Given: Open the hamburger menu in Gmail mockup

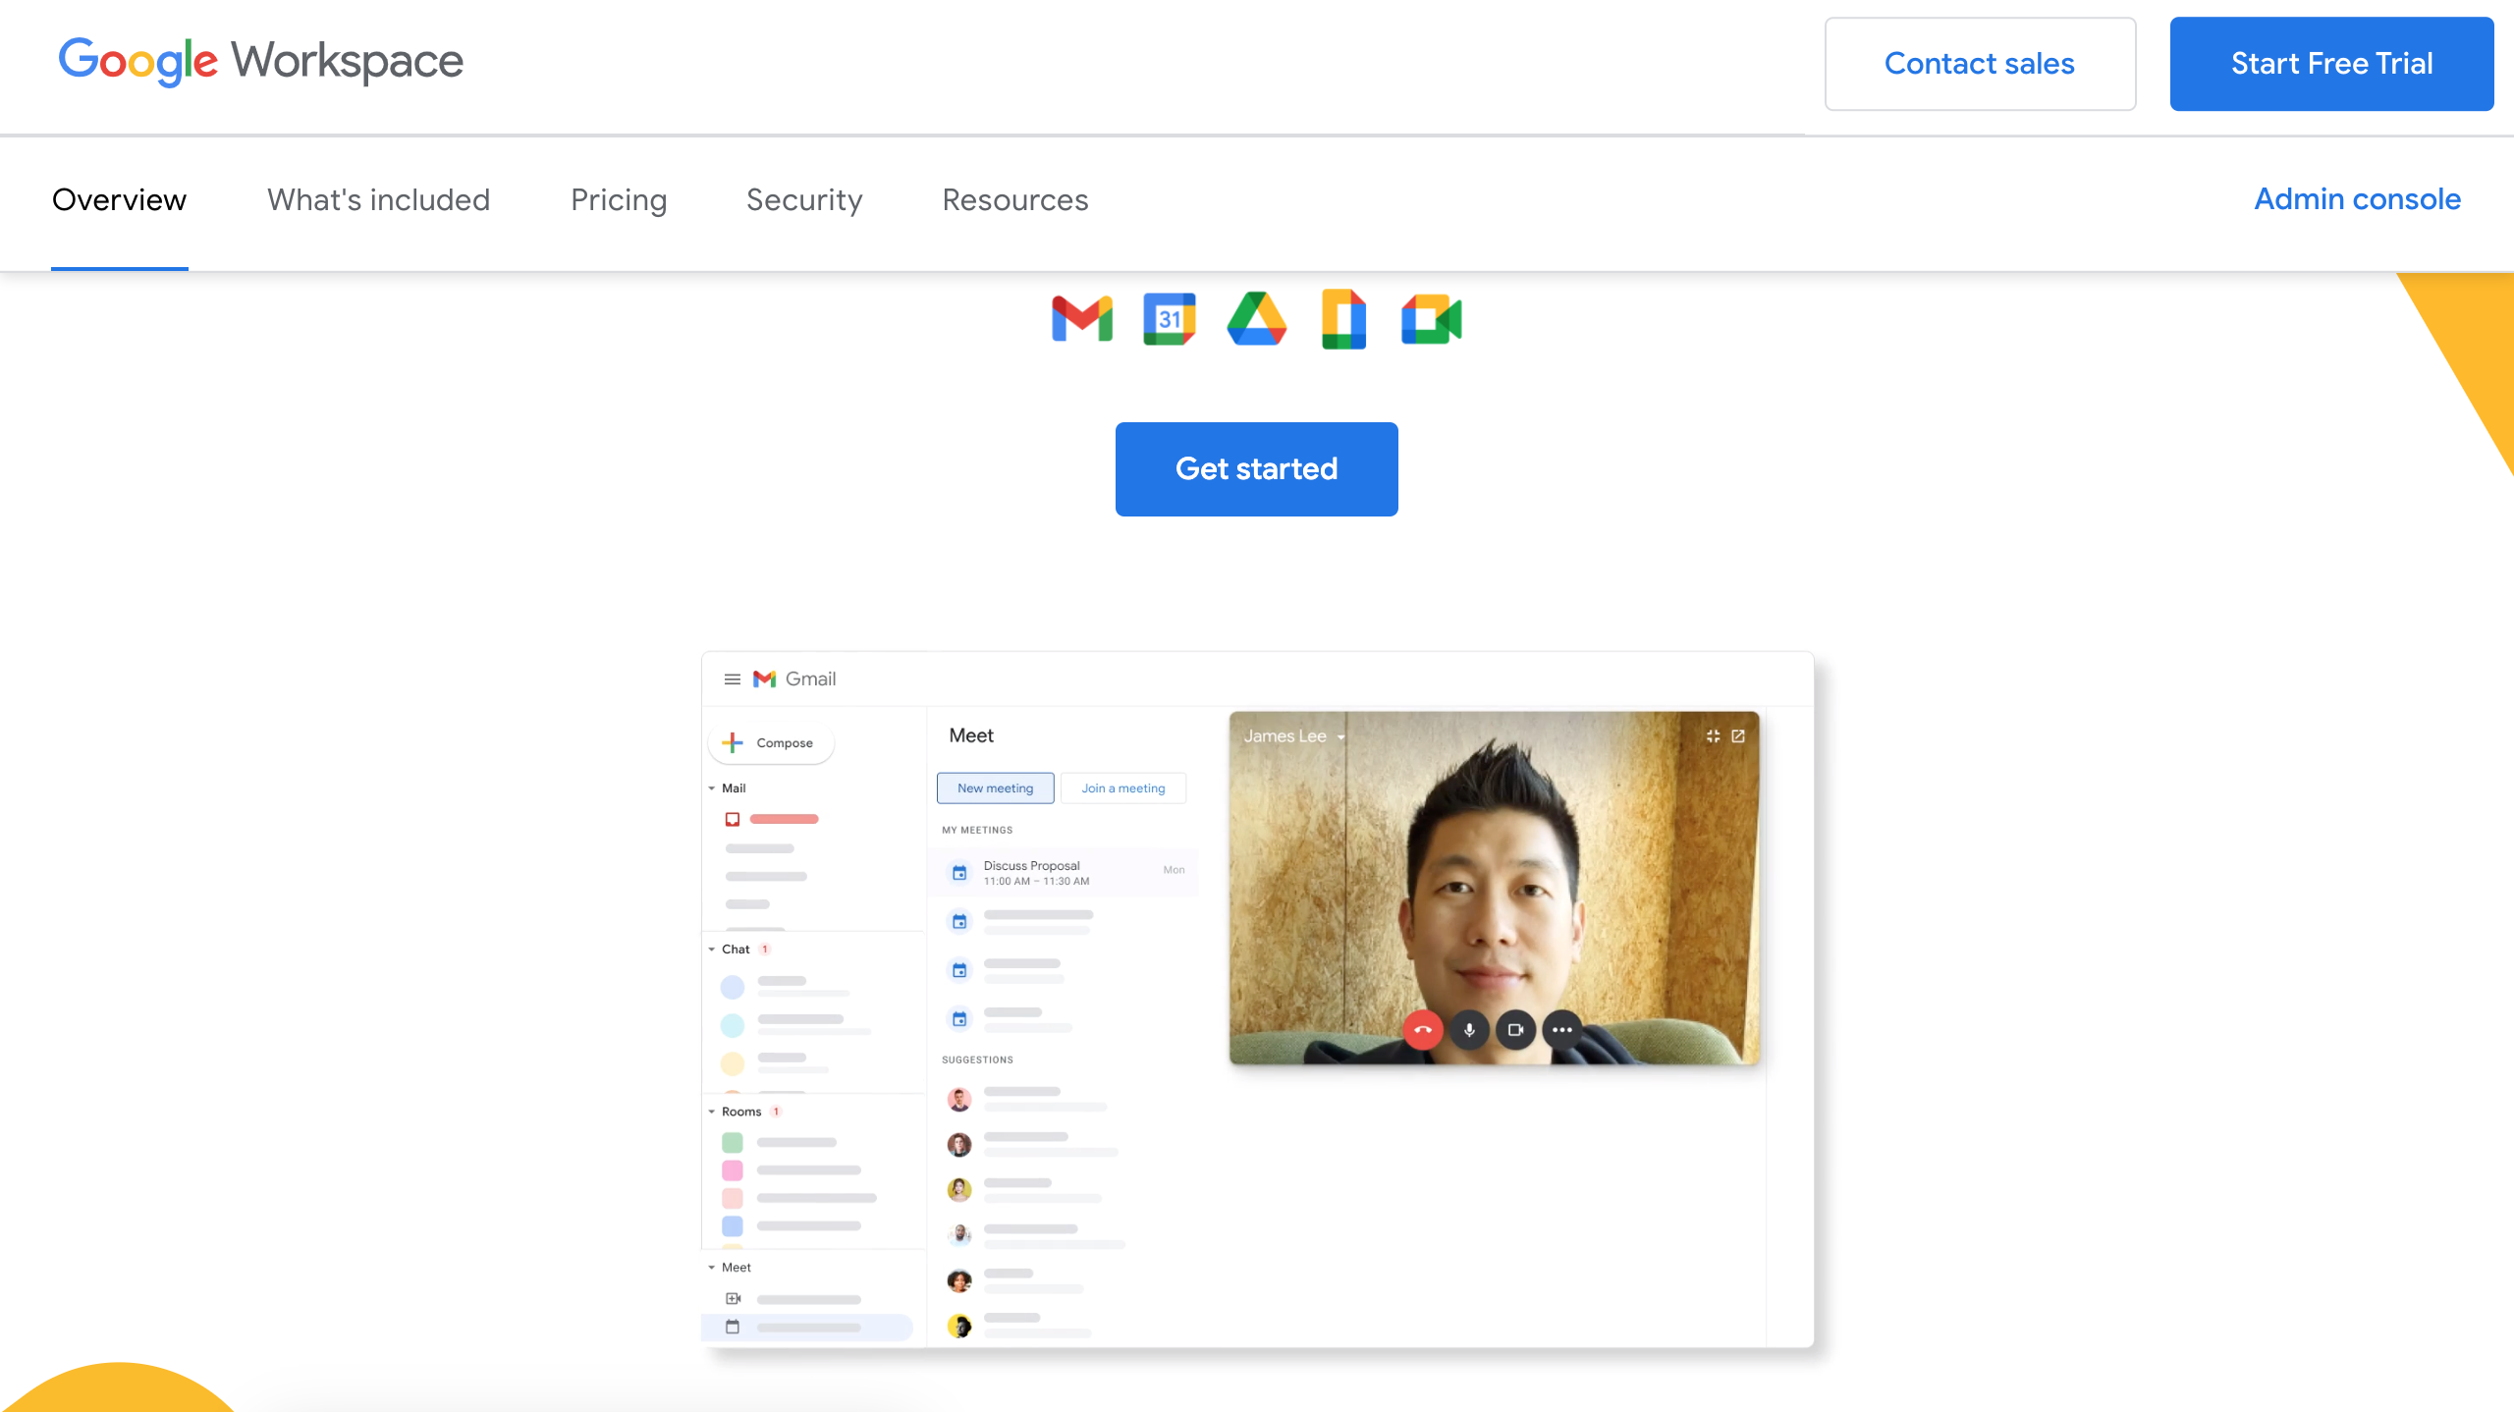Looking at the screenshot, I should click(732, 679).
